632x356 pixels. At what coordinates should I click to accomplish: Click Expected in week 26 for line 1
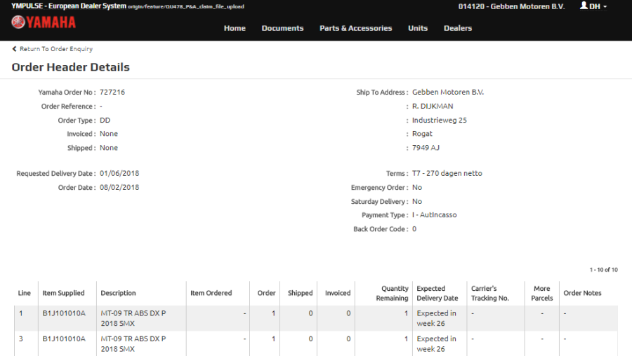437,318
